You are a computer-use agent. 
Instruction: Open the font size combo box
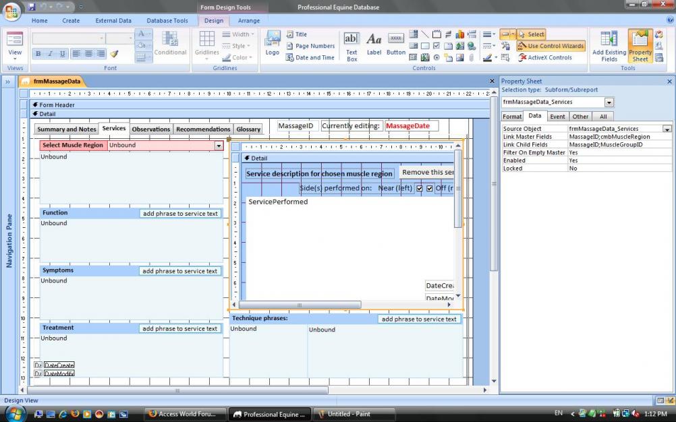pos(119,38)
